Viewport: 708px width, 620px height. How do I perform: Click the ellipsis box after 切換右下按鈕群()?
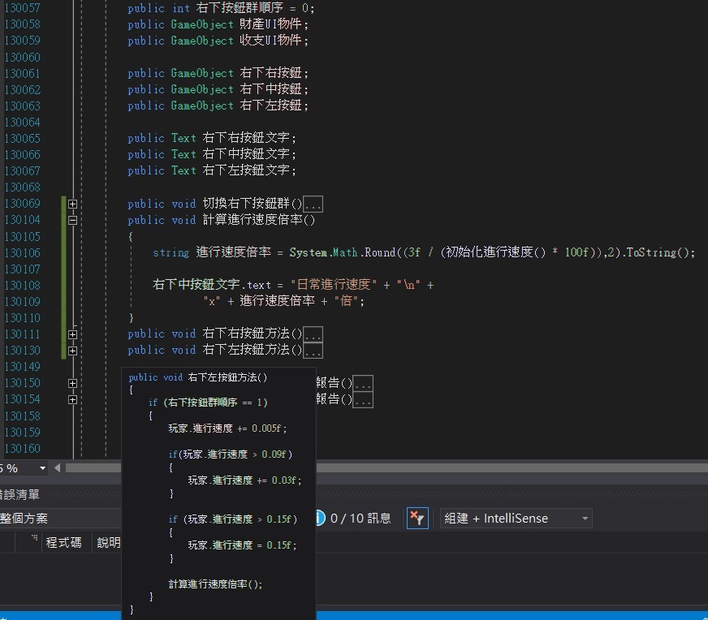pos(313,204)
